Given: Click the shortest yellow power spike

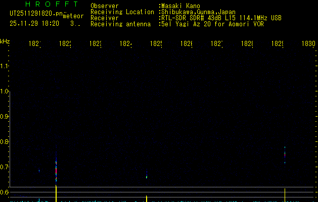Looking at the screenshot, I should point(147,198).
